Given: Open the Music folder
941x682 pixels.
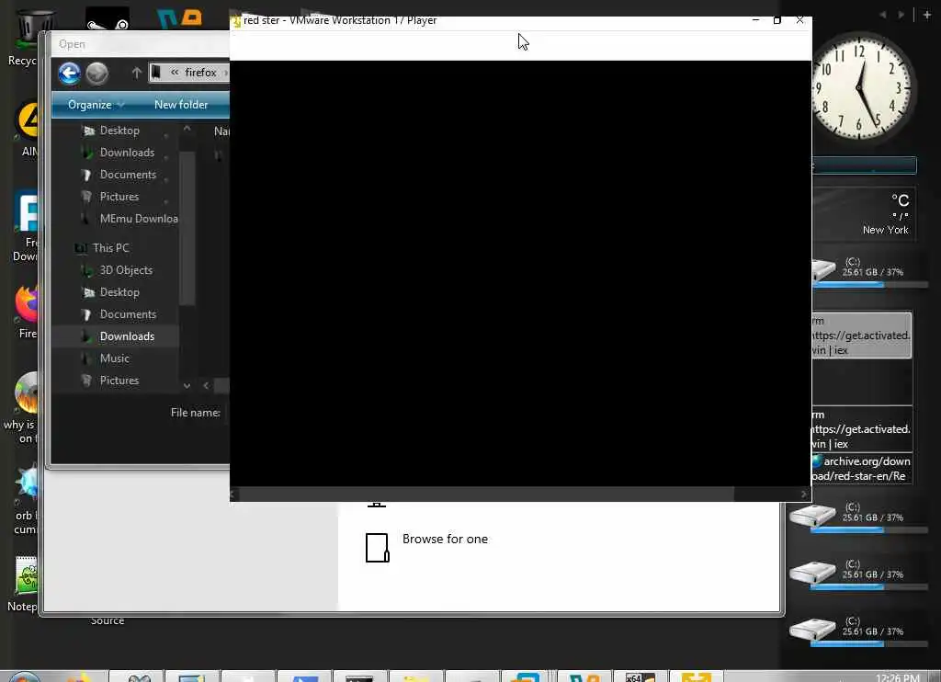Looking at the screenshot, I should pyautogui.click(x=114, y=358).
